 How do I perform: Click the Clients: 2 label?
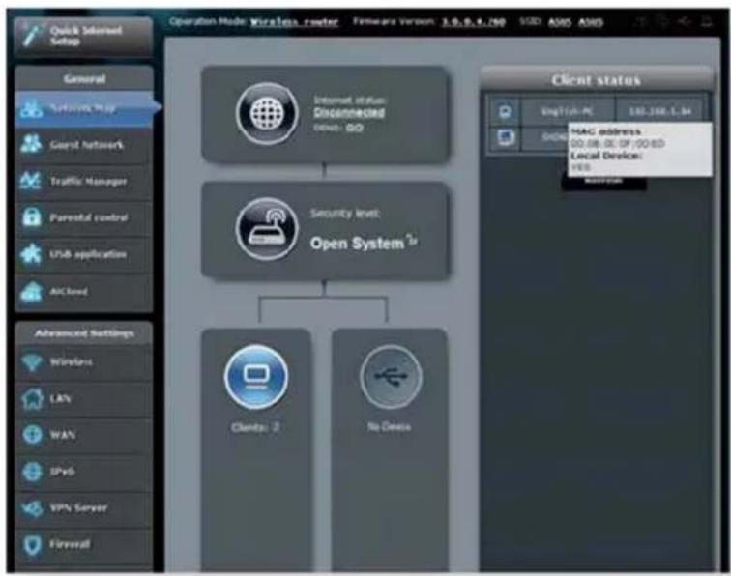click(255, 427)
